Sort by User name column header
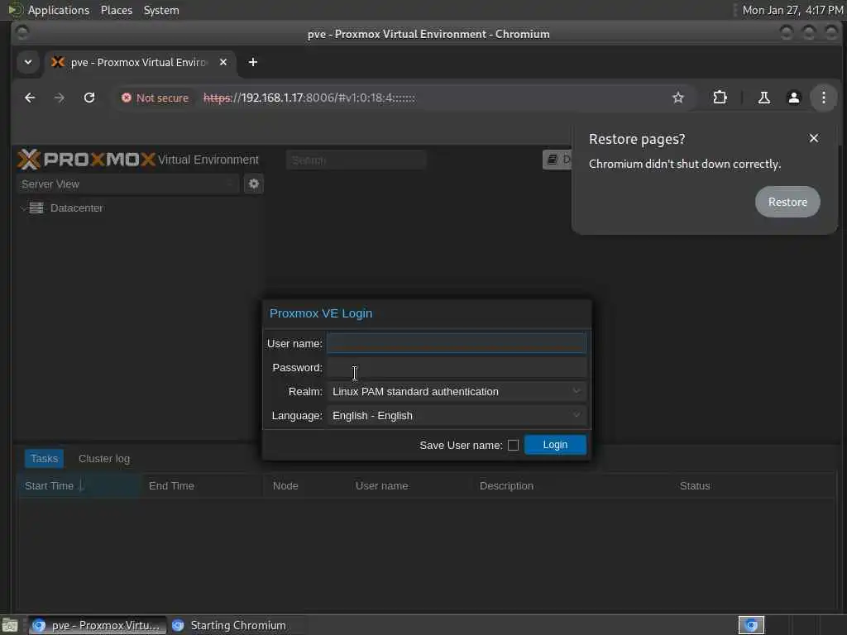 (410, 486)
